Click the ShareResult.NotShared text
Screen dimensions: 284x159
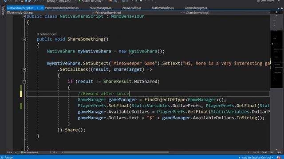click(130, 81)
